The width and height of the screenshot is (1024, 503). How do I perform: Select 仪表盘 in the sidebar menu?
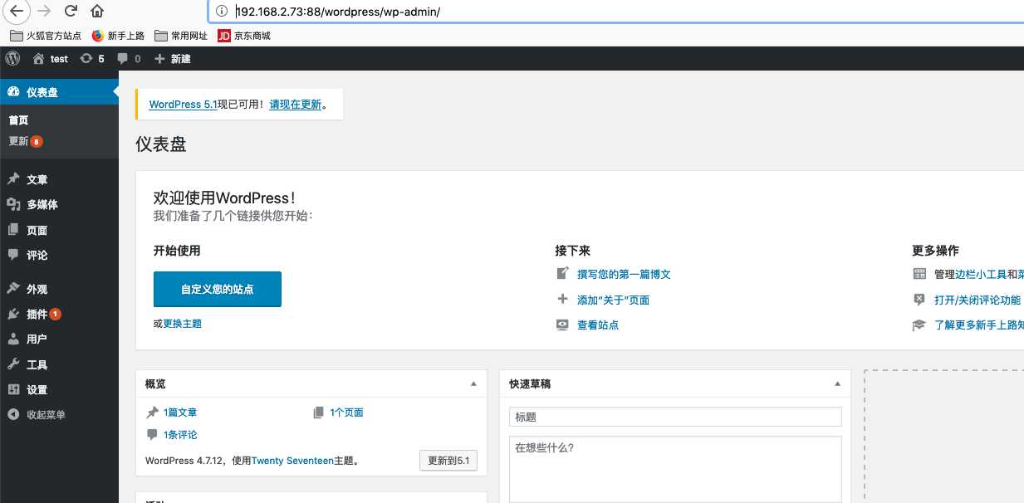[x=59, y=92]
